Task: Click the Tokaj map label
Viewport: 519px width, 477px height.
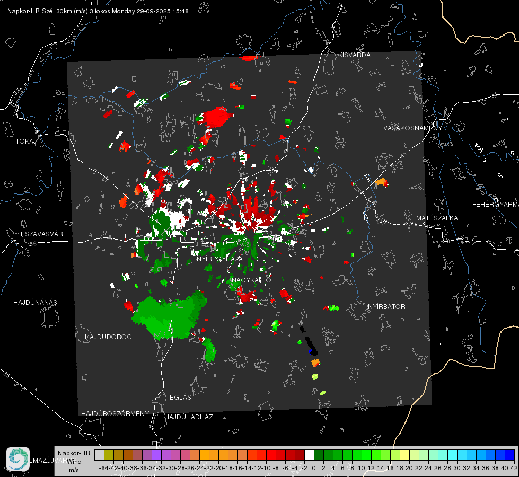Action: coord(26,142)
